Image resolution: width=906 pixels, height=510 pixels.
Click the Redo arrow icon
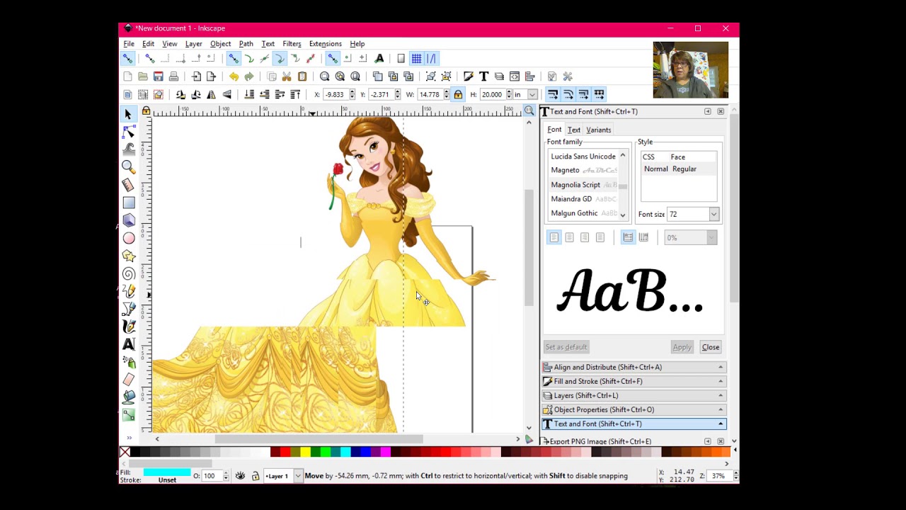[x=248, y=76]
